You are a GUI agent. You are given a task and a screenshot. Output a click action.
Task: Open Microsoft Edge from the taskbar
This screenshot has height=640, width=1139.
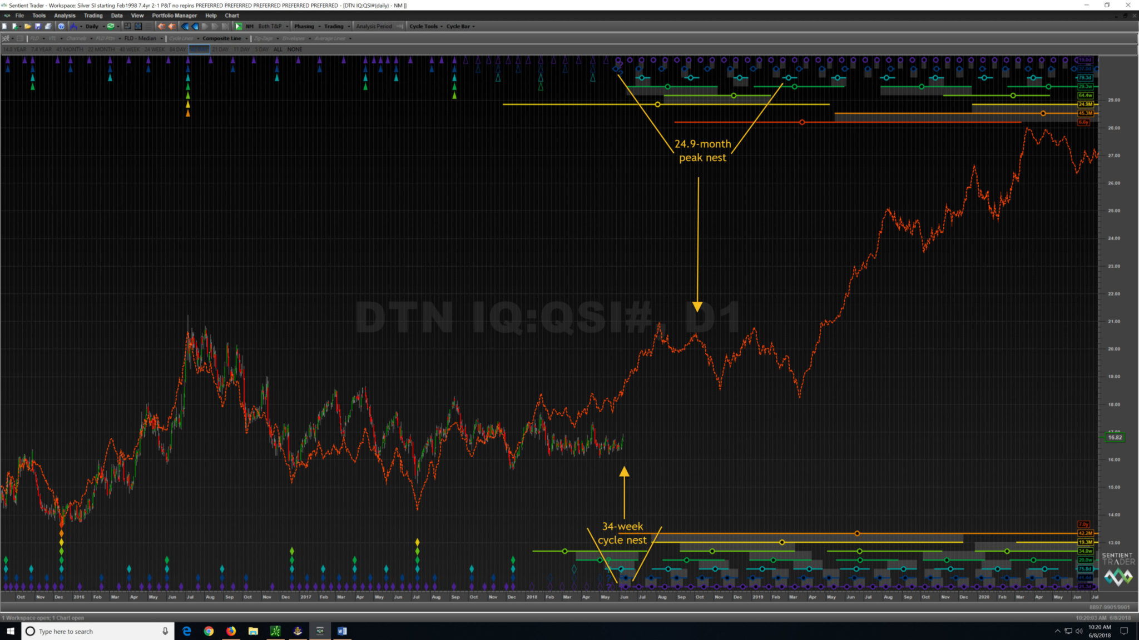[x=187, y=631]
